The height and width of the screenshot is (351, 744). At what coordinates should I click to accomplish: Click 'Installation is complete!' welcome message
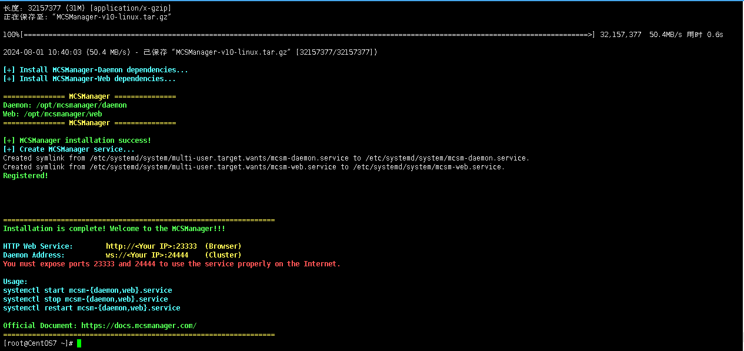click(x=114, y=229)
